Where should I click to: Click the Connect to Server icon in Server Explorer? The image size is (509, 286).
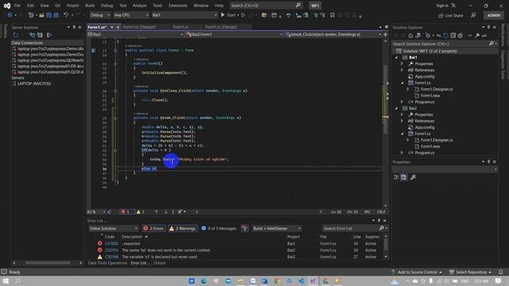click(40, 35)
